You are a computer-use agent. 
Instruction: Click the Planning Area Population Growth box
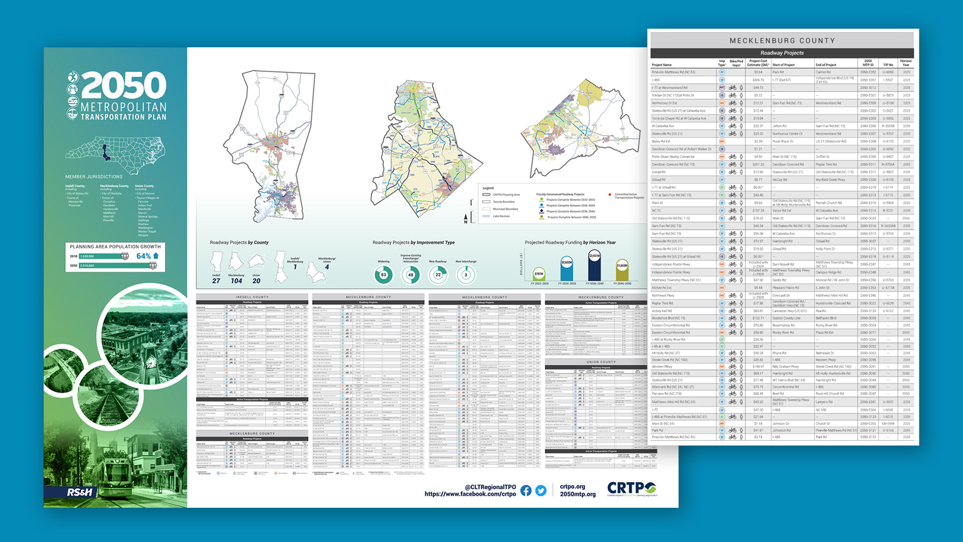pos(115,257)
